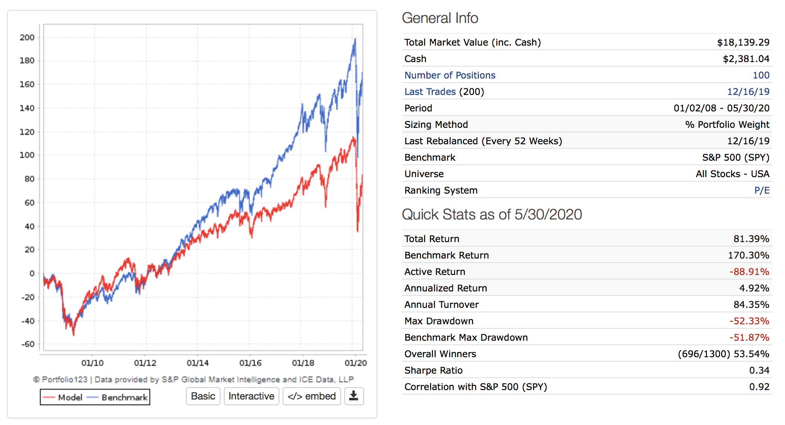The width and height of the screenshot is (785, 425).
Task: Click the Model label in the legend
Action: [70, 397]
